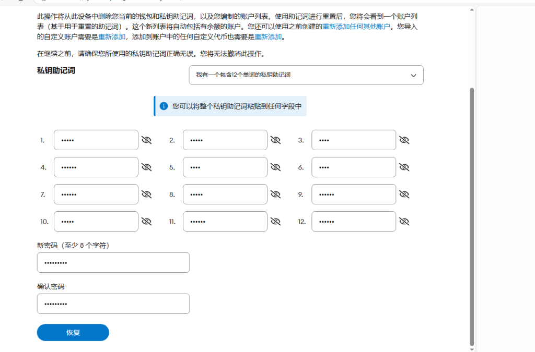The height and width of the screenshot is (352, 535).
Task: Click the 确认密码 confirm password field
Action: point(113,304)
